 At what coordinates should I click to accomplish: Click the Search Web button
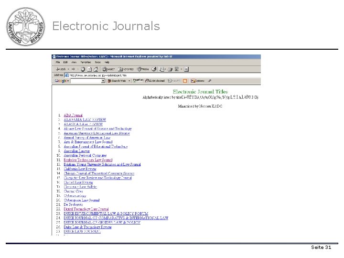pos(117,81)
